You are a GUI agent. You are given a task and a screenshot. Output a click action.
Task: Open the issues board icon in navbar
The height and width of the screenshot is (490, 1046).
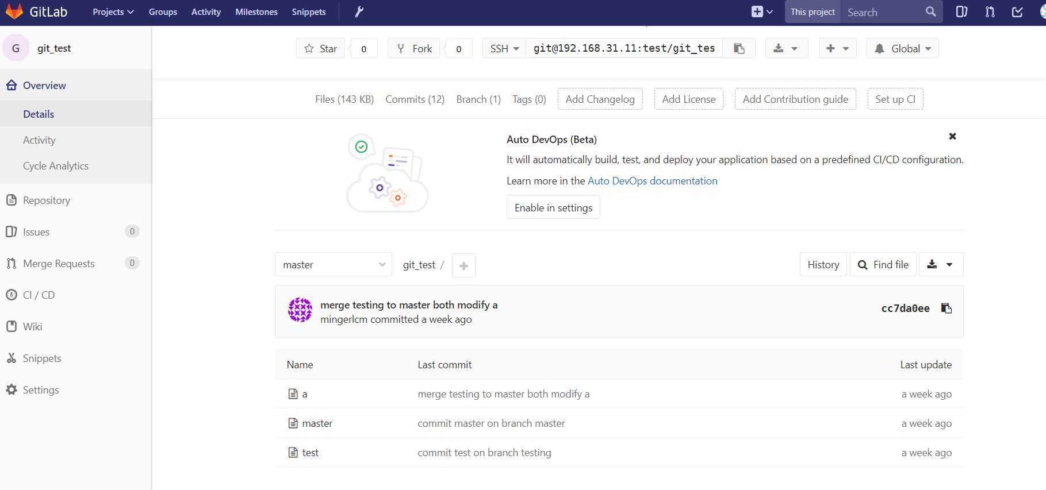(961, 11)
